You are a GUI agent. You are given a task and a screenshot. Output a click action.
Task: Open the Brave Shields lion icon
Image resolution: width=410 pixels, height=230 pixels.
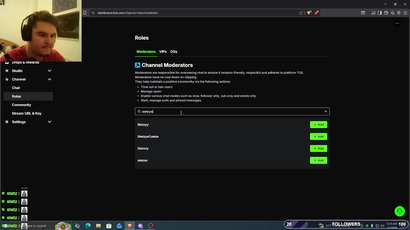click(309, 13)
